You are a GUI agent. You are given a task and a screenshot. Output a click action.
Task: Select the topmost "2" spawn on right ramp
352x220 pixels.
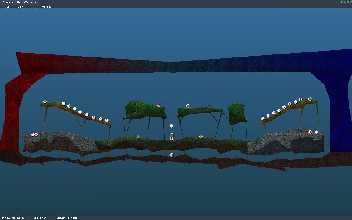(x=300, y=99)
